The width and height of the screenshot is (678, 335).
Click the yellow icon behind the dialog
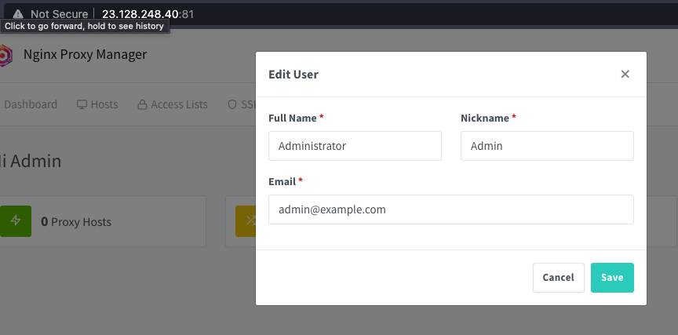pos(246,221)
